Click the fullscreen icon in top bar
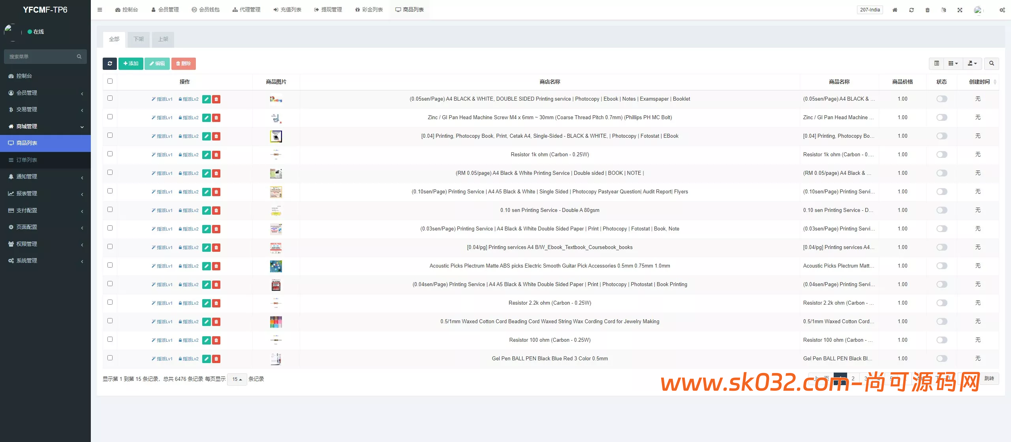This screenshot has height=442, width=1011. (x=960, y=10)
